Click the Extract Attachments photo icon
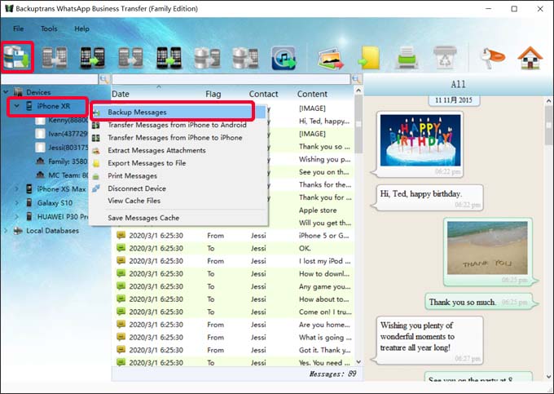 coord(330,59)
